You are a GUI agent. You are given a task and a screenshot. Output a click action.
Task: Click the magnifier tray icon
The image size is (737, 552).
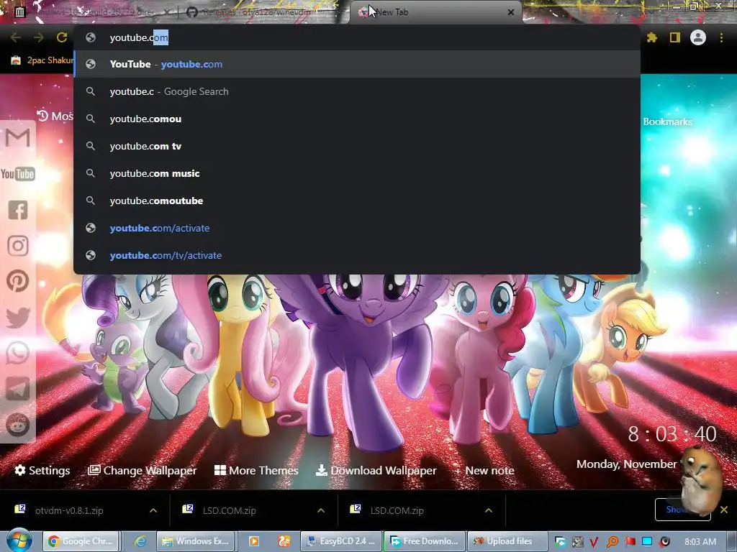pos(612,542)
